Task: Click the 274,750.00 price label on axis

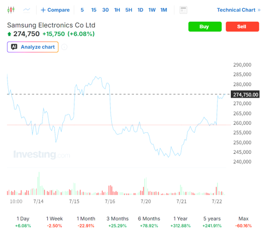Action: pos(245,94)
